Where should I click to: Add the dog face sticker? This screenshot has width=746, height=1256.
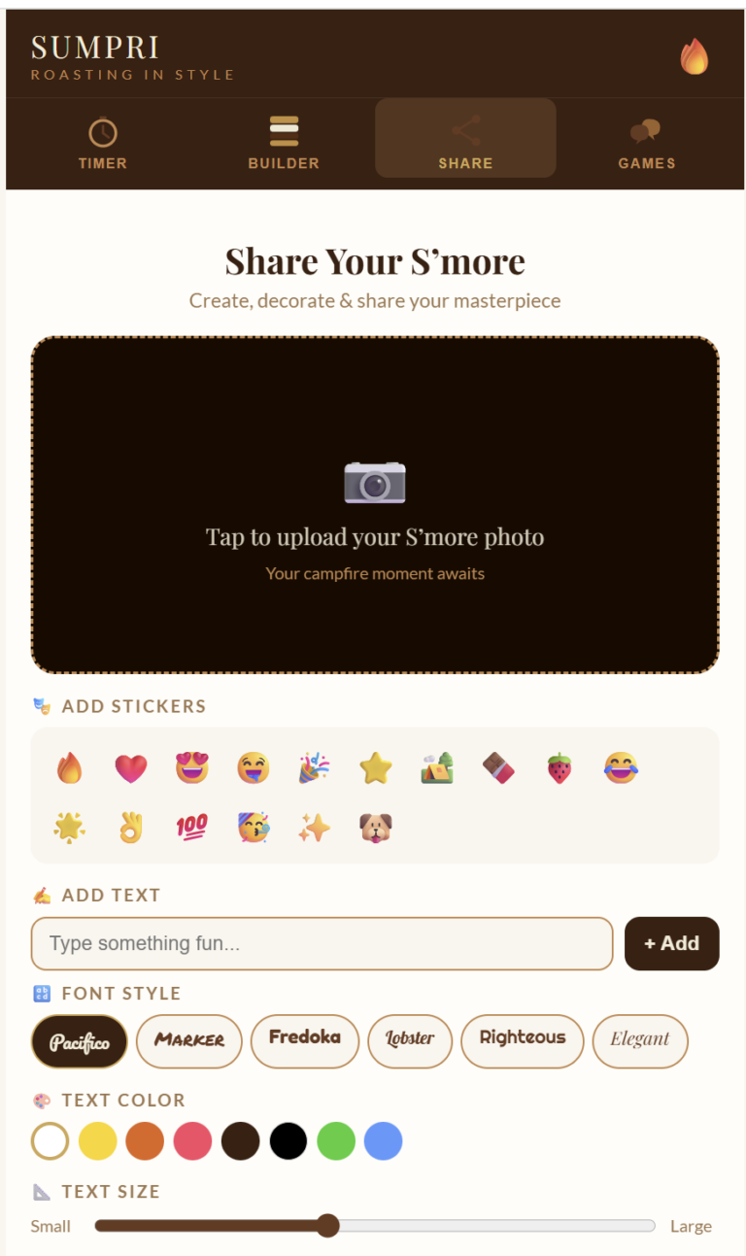[375, 828]
